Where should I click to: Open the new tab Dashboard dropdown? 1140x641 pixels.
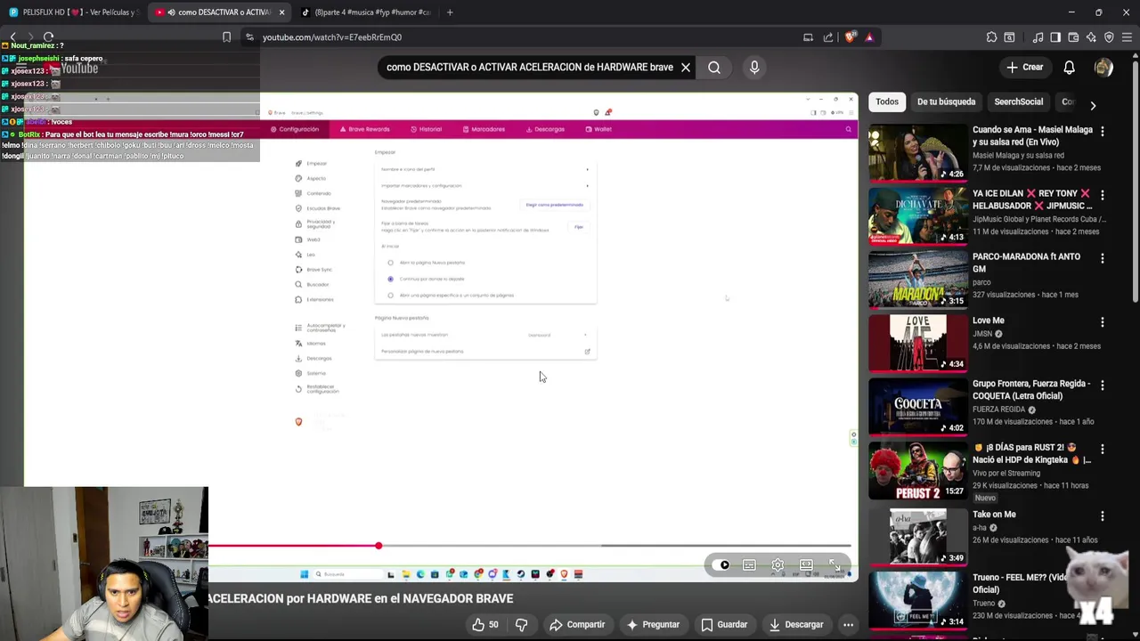558,335
